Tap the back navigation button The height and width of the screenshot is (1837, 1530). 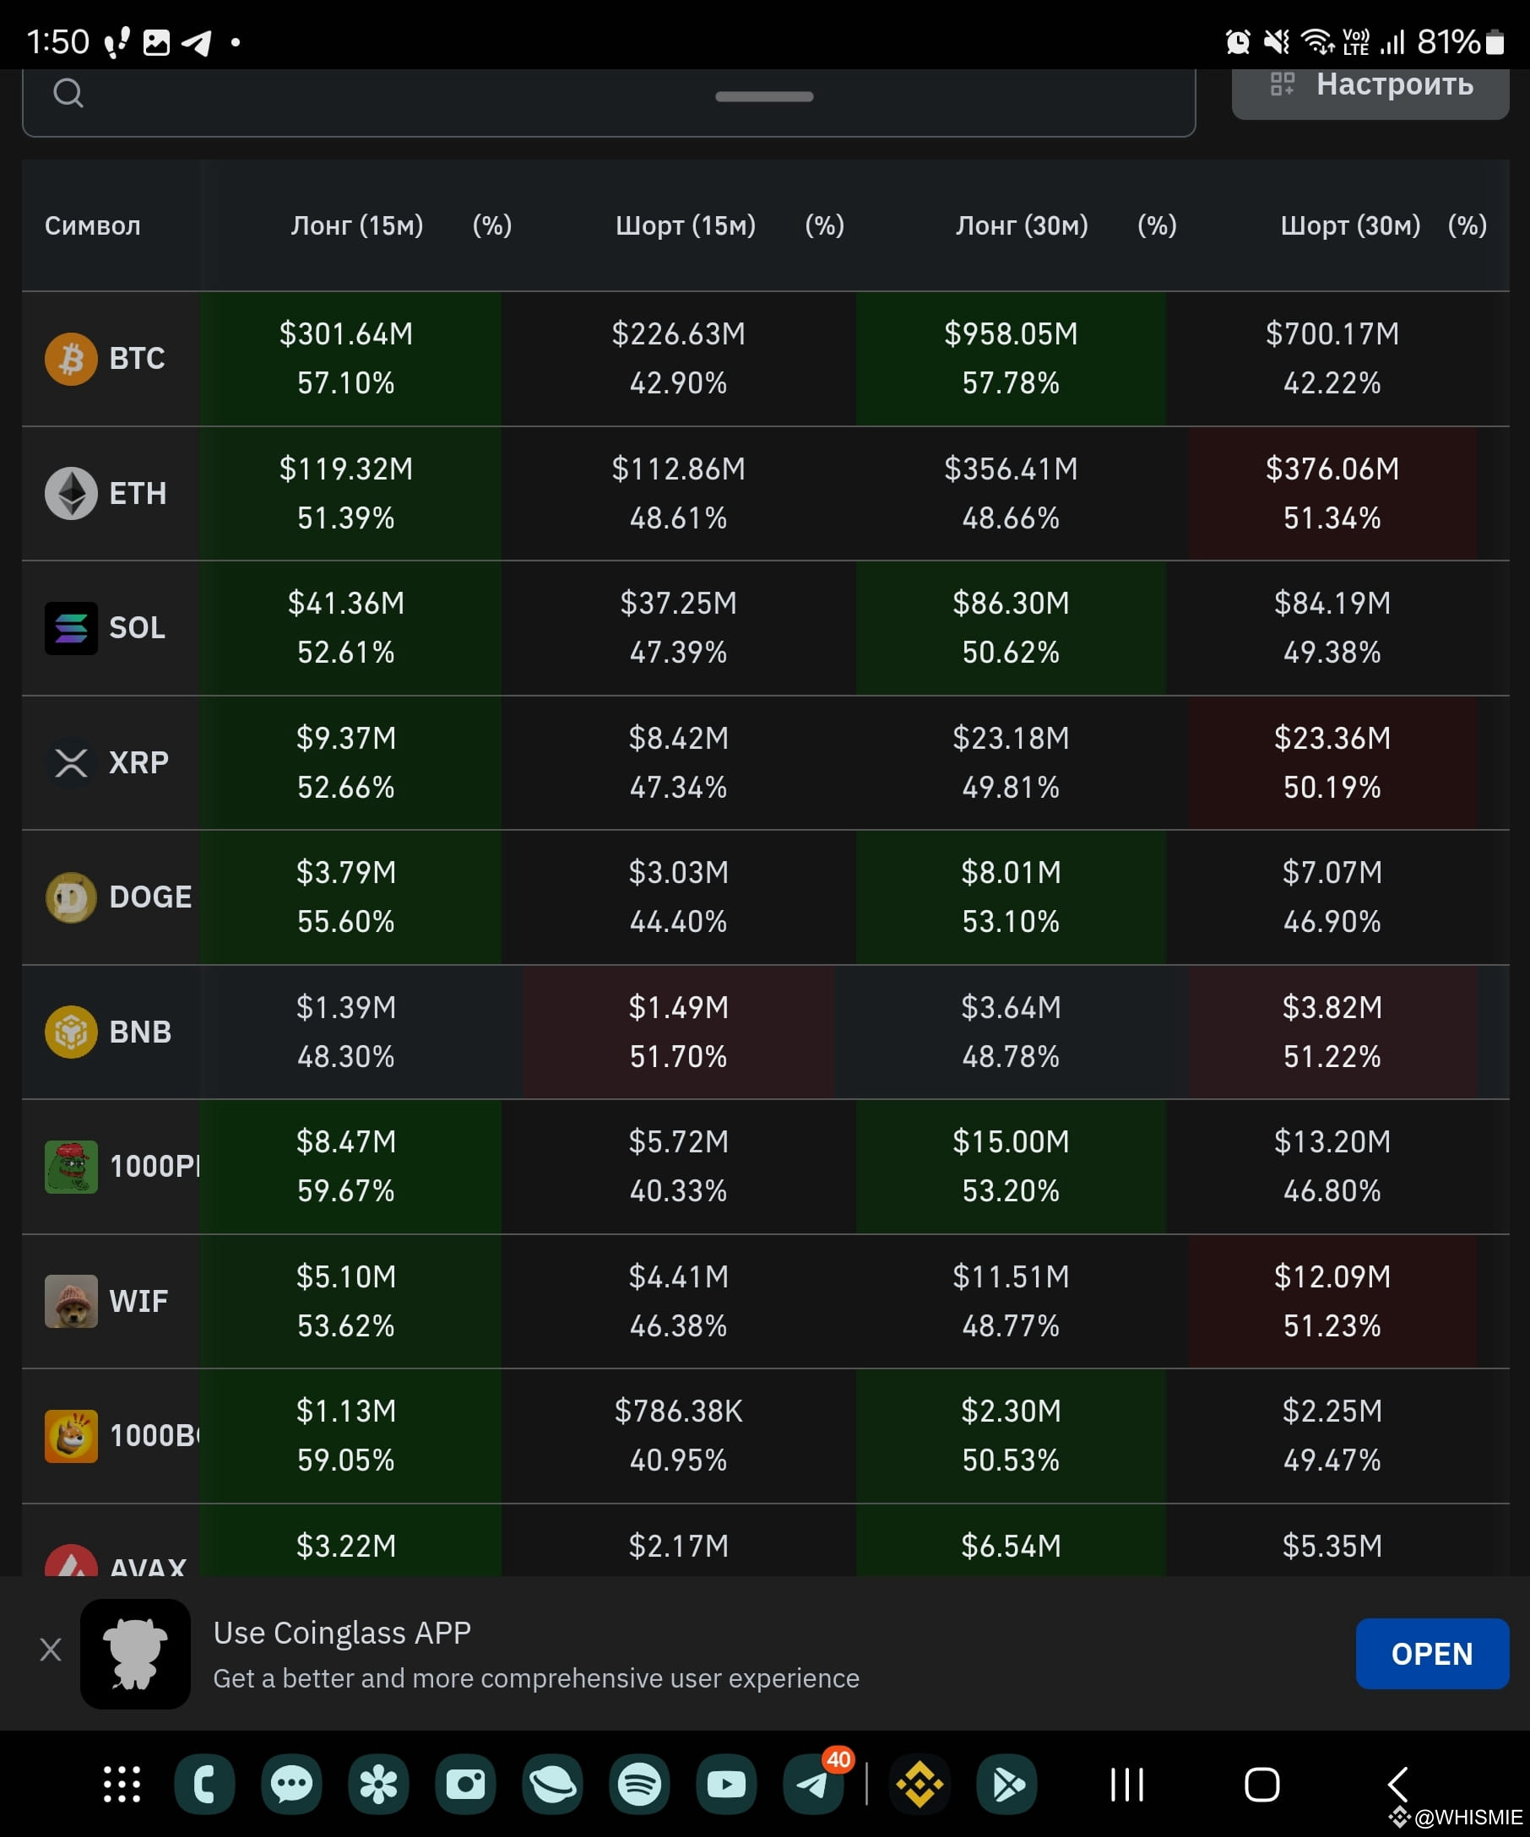pyautogui.click(x=1398, y=1785)
